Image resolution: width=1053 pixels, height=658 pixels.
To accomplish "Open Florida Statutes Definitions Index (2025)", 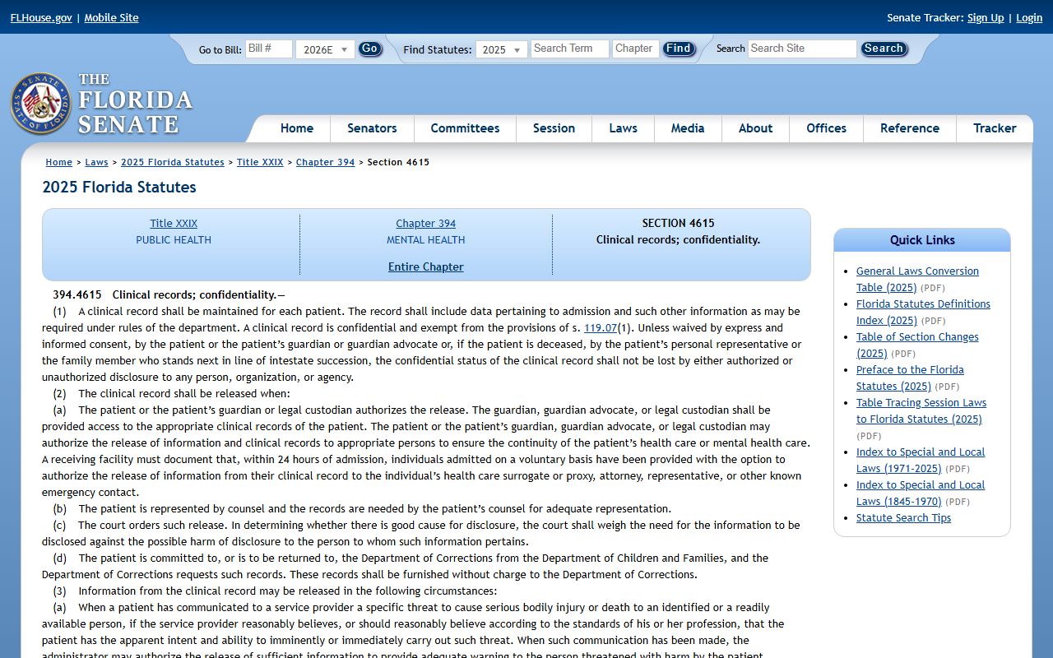I will click(923, 312).
